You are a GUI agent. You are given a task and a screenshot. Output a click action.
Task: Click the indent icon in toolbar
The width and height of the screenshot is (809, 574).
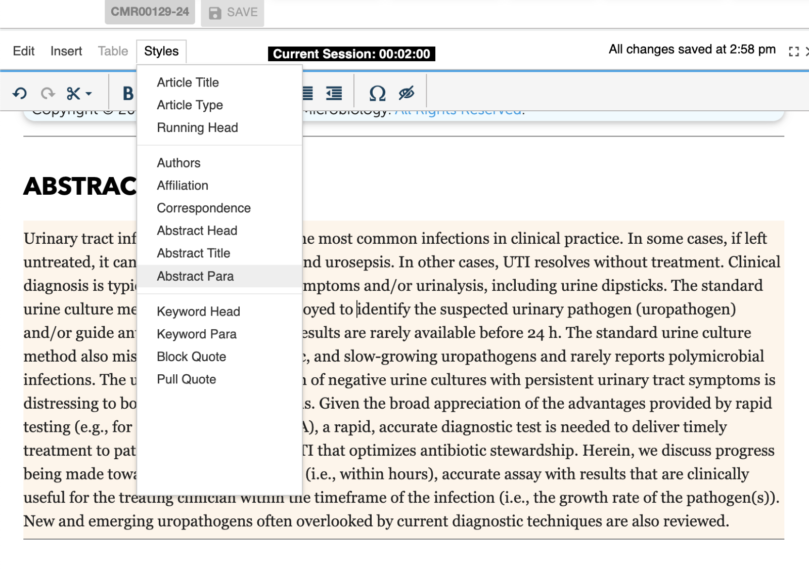pyautogui.click(x=334, y=93)
